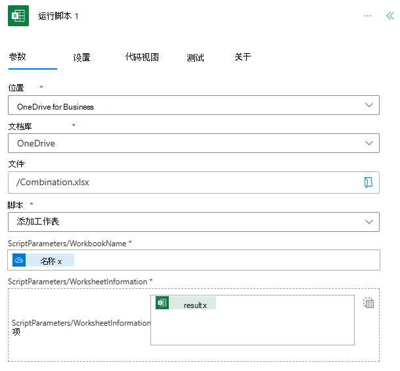Select the 参数 tab
Viewport: 400px width, 371px height.
click(17, 56)
